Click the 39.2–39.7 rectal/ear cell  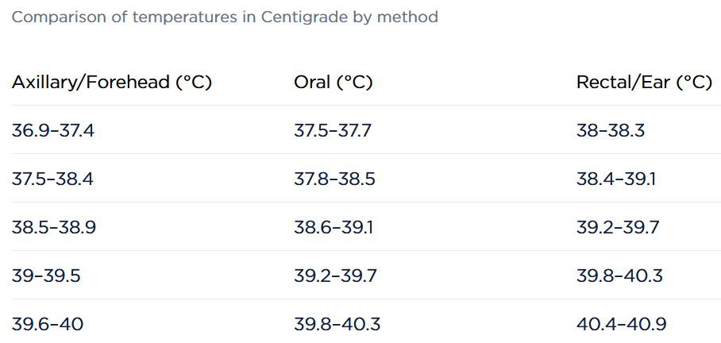pos(618,228)
